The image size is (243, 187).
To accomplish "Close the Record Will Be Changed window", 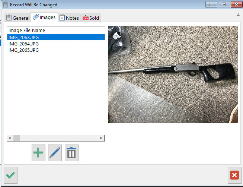I will 236,4.
